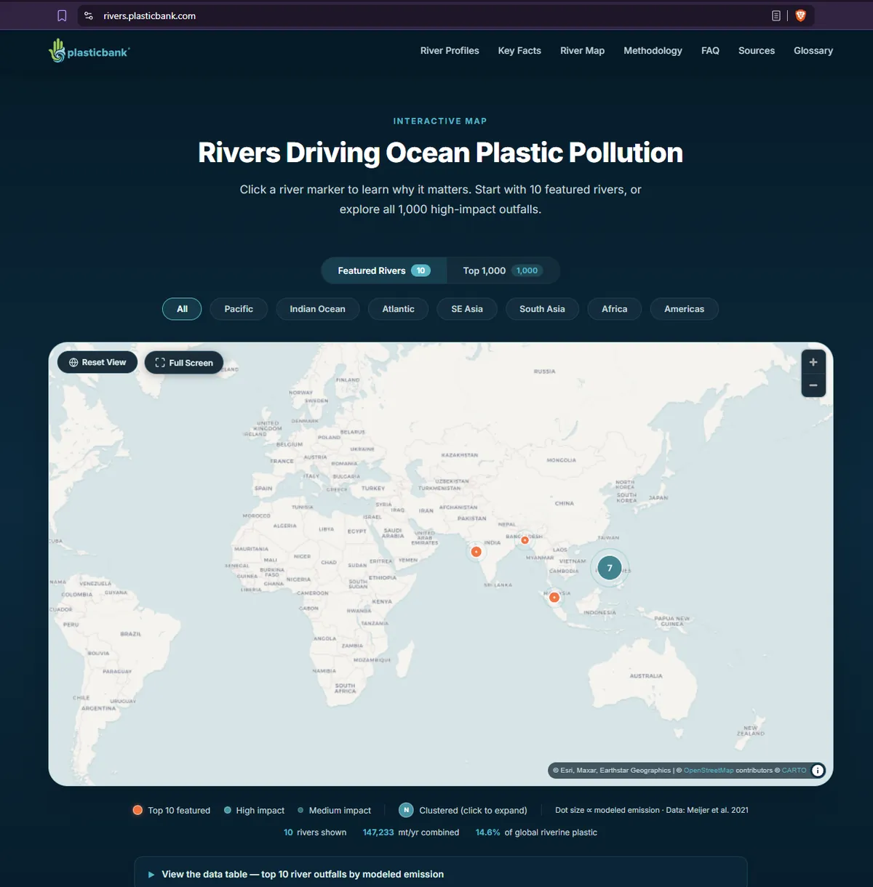
Task: Zoom in on the map
Action: pos(813,362)
